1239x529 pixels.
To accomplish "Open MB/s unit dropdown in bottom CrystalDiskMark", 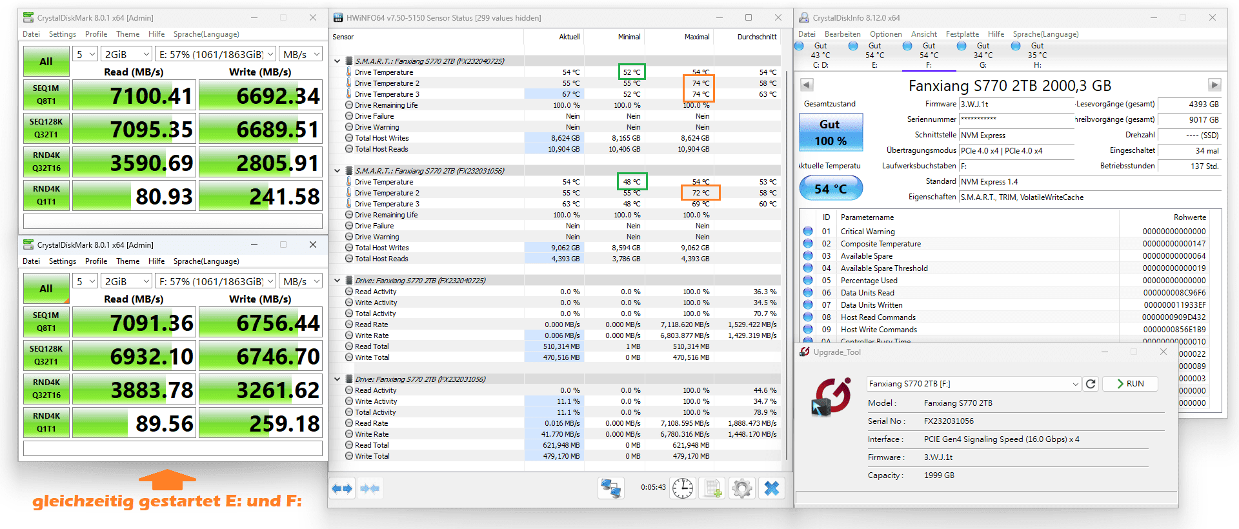I will [301, 281].
